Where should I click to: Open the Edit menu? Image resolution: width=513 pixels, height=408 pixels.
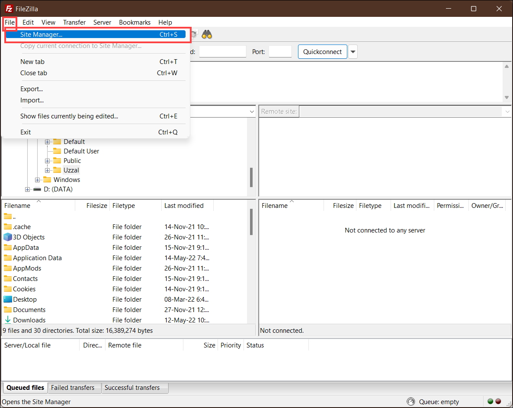point(28,22)
